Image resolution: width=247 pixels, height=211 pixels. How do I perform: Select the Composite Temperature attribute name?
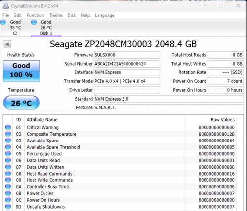click(51, 134)
